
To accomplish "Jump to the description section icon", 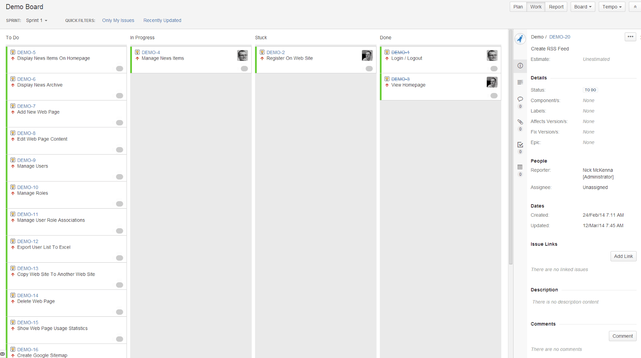I will tap(520, 82).
